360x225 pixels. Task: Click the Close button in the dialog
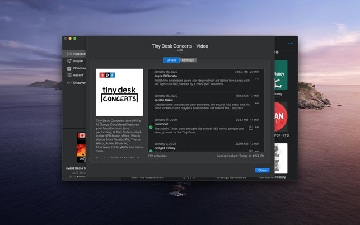tap(262, 170)
